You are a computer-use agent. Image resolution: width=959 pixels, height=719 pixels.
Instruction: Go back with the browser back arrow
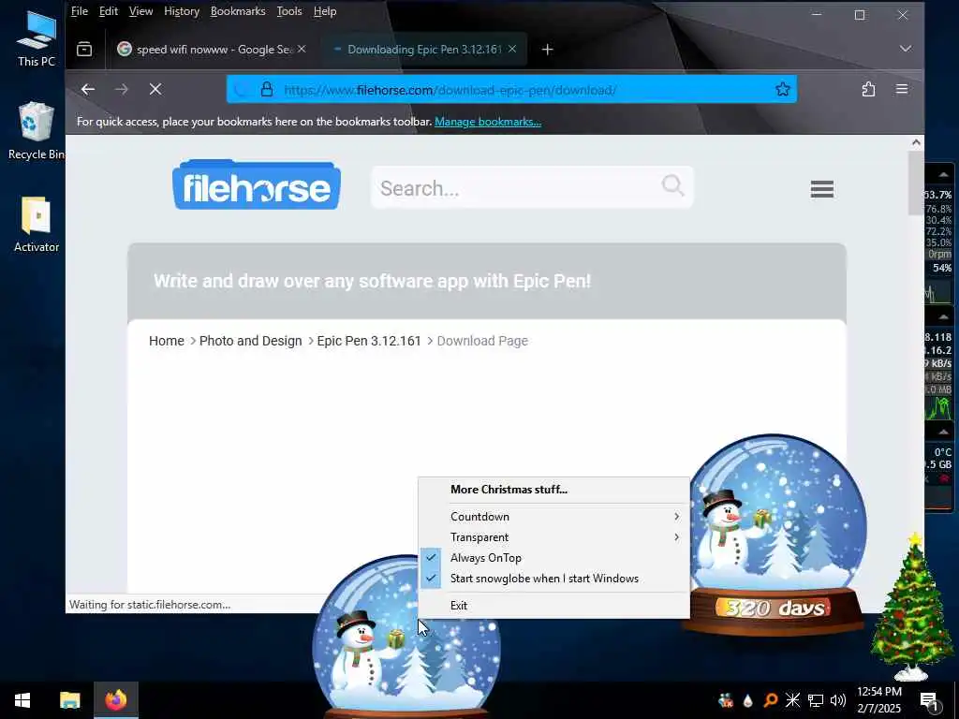(x=88, y=89)
